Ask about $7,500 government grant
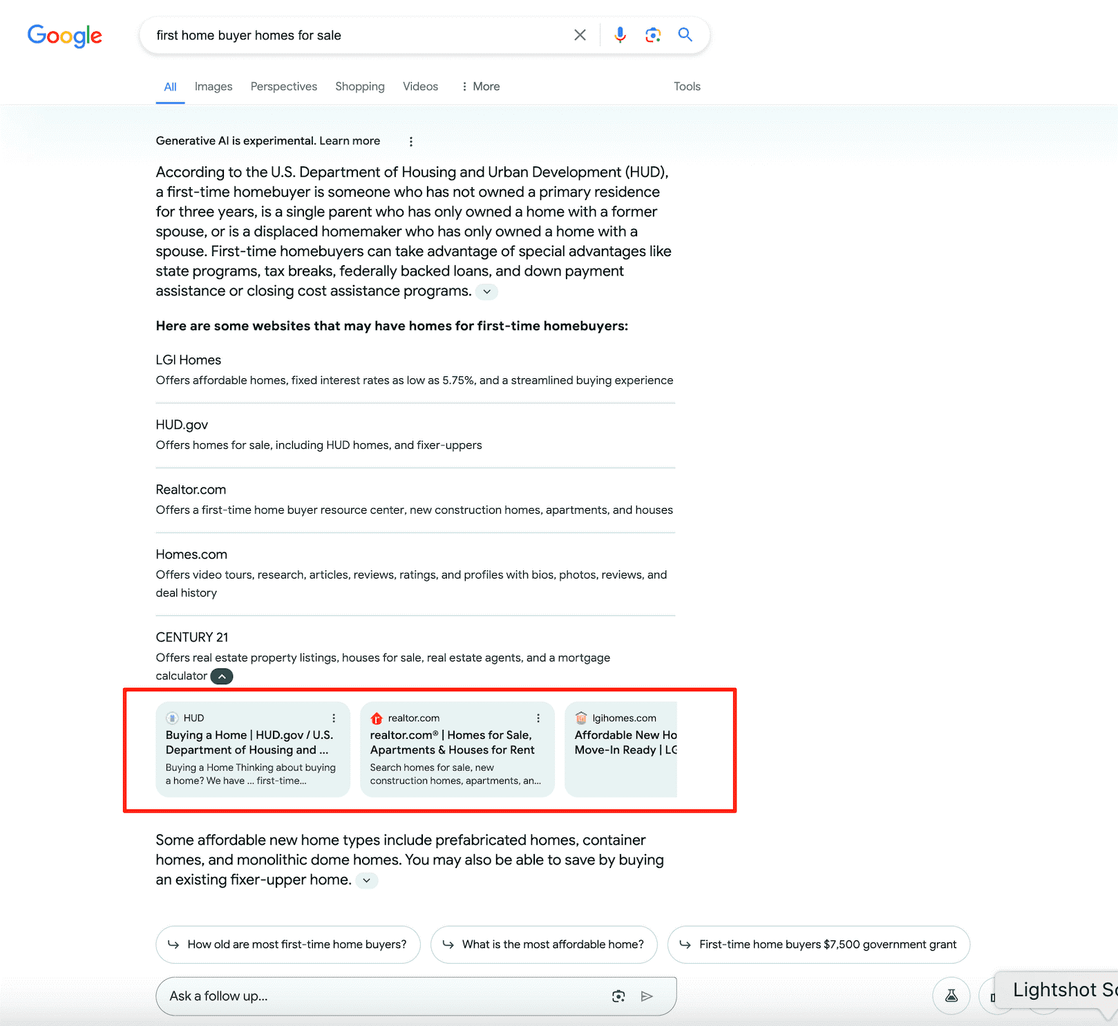Screen dimensions: 1118x1026 coord(819,945)
